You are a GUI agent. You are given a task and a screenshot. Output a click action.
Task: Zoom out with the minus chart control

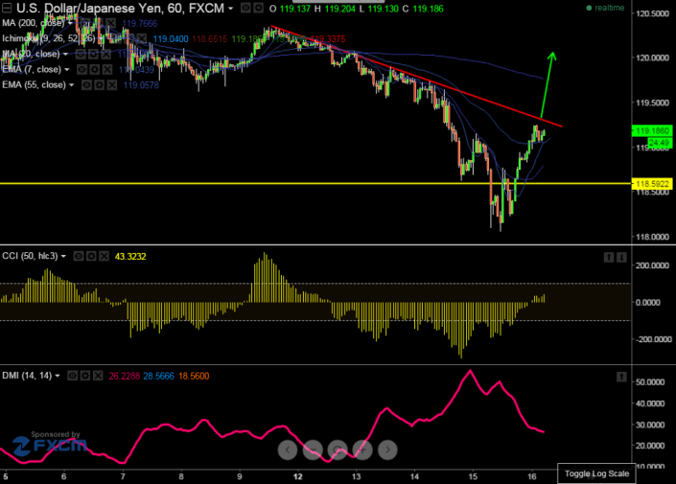(313, 449)
